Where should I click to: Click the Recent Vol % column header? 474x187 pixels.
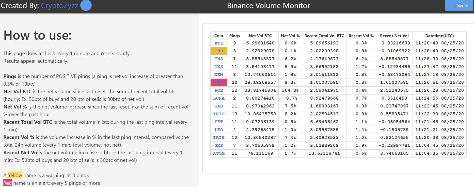361,36
